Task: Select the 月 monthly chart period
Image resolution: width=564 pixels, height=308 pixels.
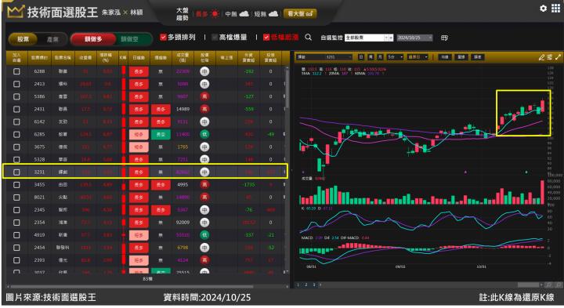Action: (380, 57)
